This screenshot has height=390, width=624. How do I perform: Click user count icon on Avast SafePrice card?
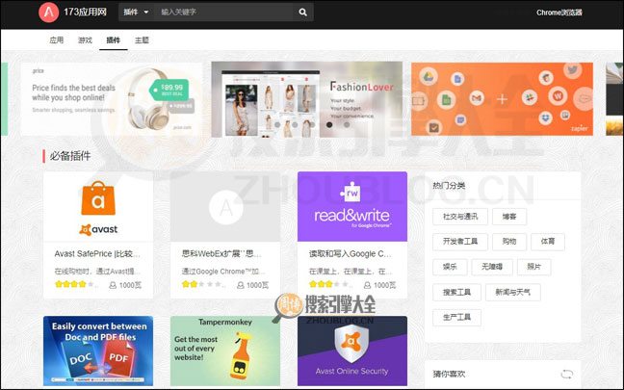point(113,285)
